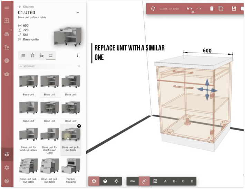Open the hamburger menu in the sidebar
Screen dimensions: 245x189
(7, 7)
